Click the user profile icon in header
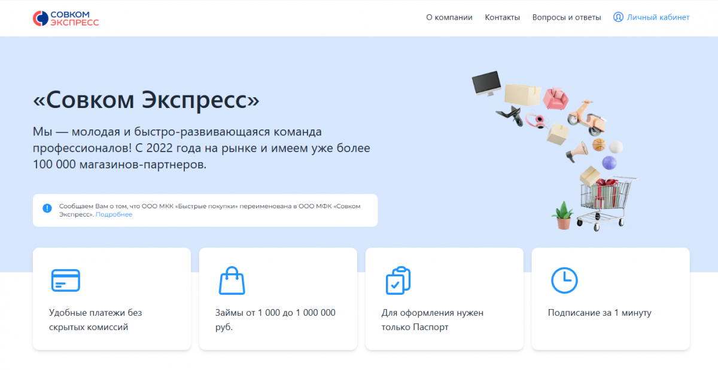 [618, 17]
